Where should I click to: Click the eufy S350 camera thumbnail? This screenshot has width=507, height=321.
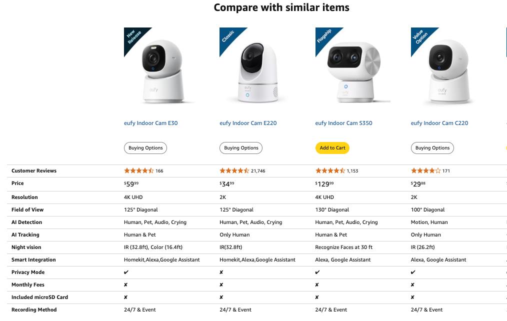tap(353, 70)
